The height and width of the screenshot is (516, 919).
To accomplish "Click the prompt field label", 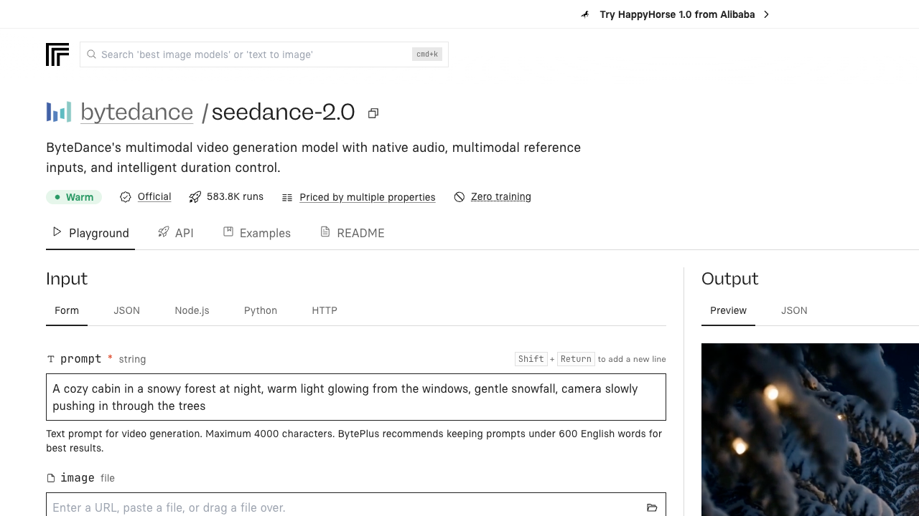I will click(81, 359).
